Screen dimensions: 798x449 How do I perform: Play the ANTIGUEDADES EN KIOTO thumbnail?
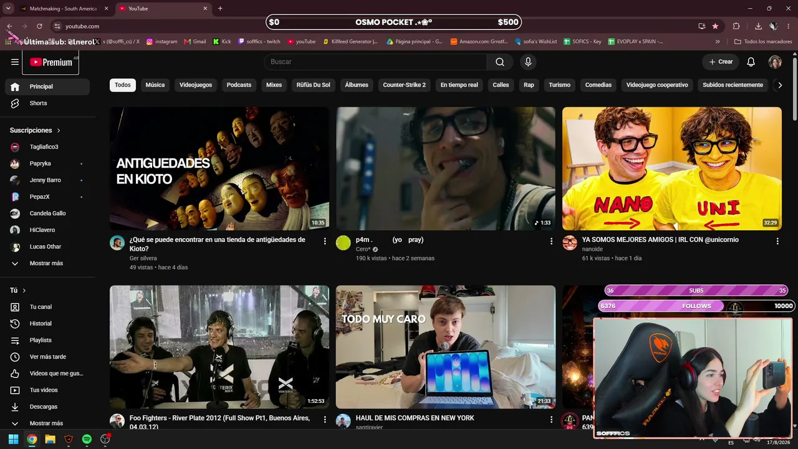[219, 168]
